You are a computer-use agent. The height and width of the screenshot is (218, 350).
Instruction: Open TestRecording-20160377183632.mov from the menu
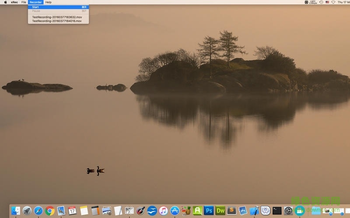(x=56, y=17)
